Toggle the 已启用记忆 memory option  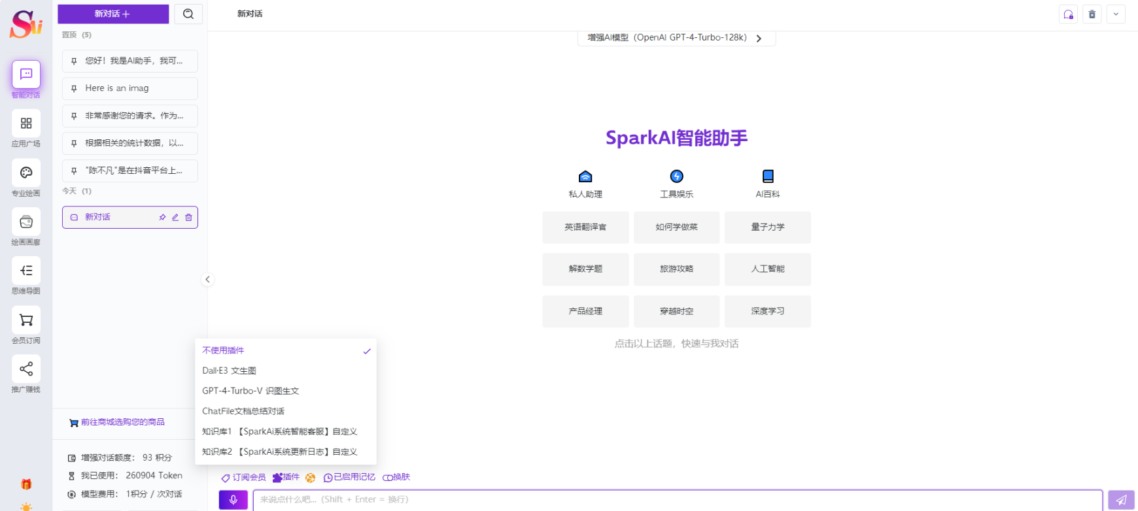coord(350,478)
